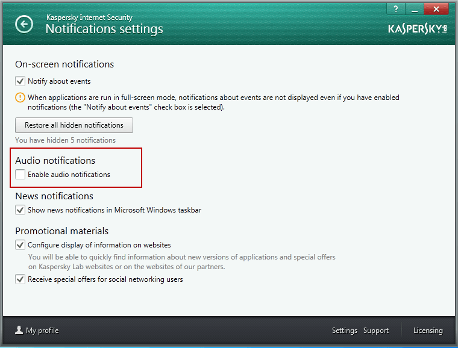Close the Kaspersky Internet Security window
The width and height of the screenshot is (458, 348).
436,9
